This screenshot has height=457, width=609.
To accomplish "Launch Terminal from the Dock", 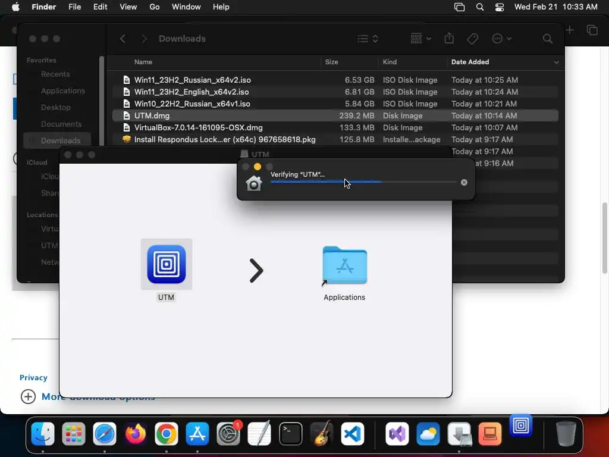I will pyautogui.click(x=290, y=434).
